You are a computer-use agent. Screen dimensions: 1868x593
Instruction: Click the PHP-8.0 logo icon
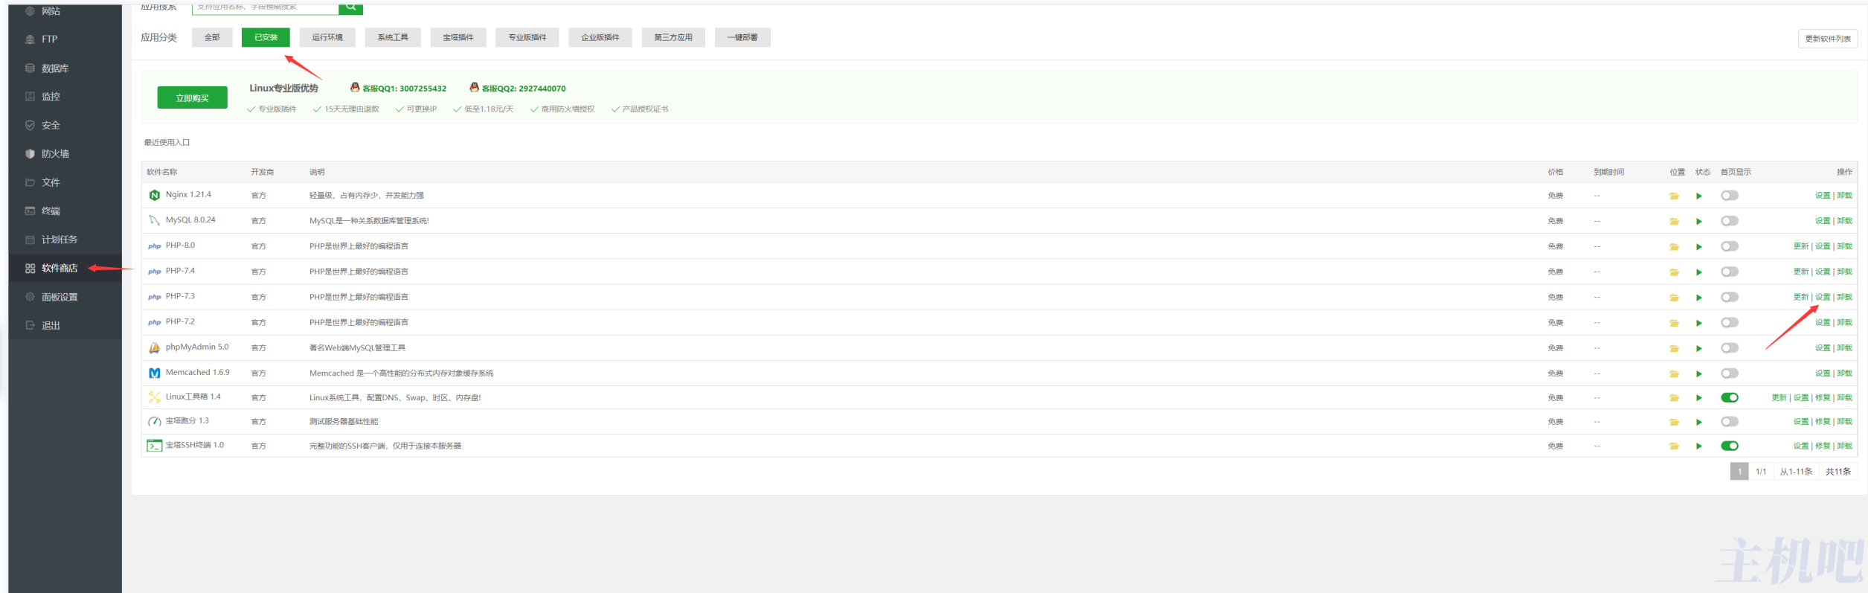click(154, 246)
